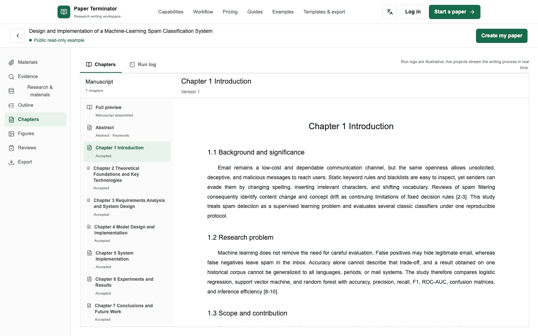Select Chapter 6 Experiments and Results

tap(127, 286)
